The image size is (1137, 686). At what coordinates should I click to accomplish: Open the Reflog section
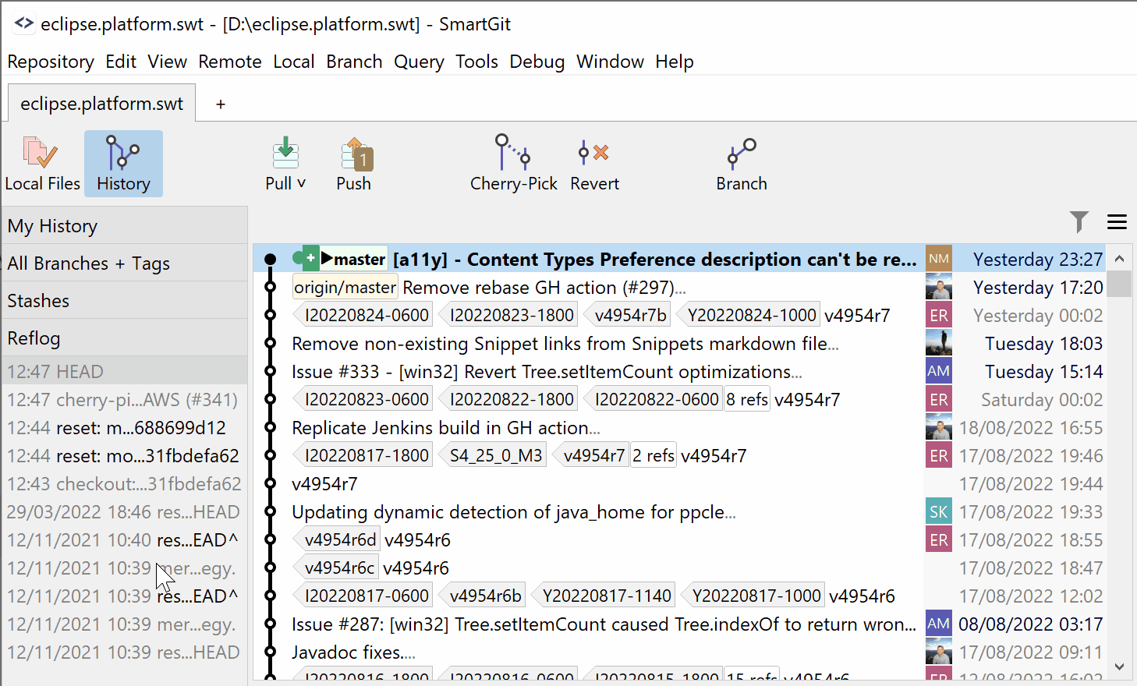pyautogui.click(x=125, y=338)
